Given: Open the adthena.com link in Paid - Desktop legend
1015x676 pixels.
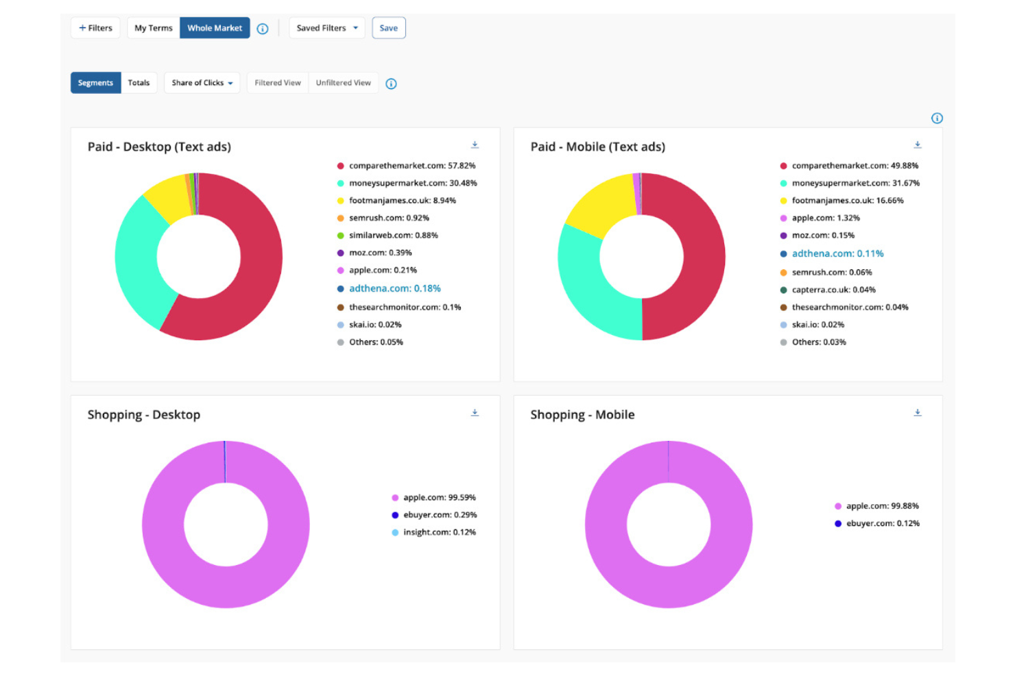Looking at the screenshot, I should (395, 288).
